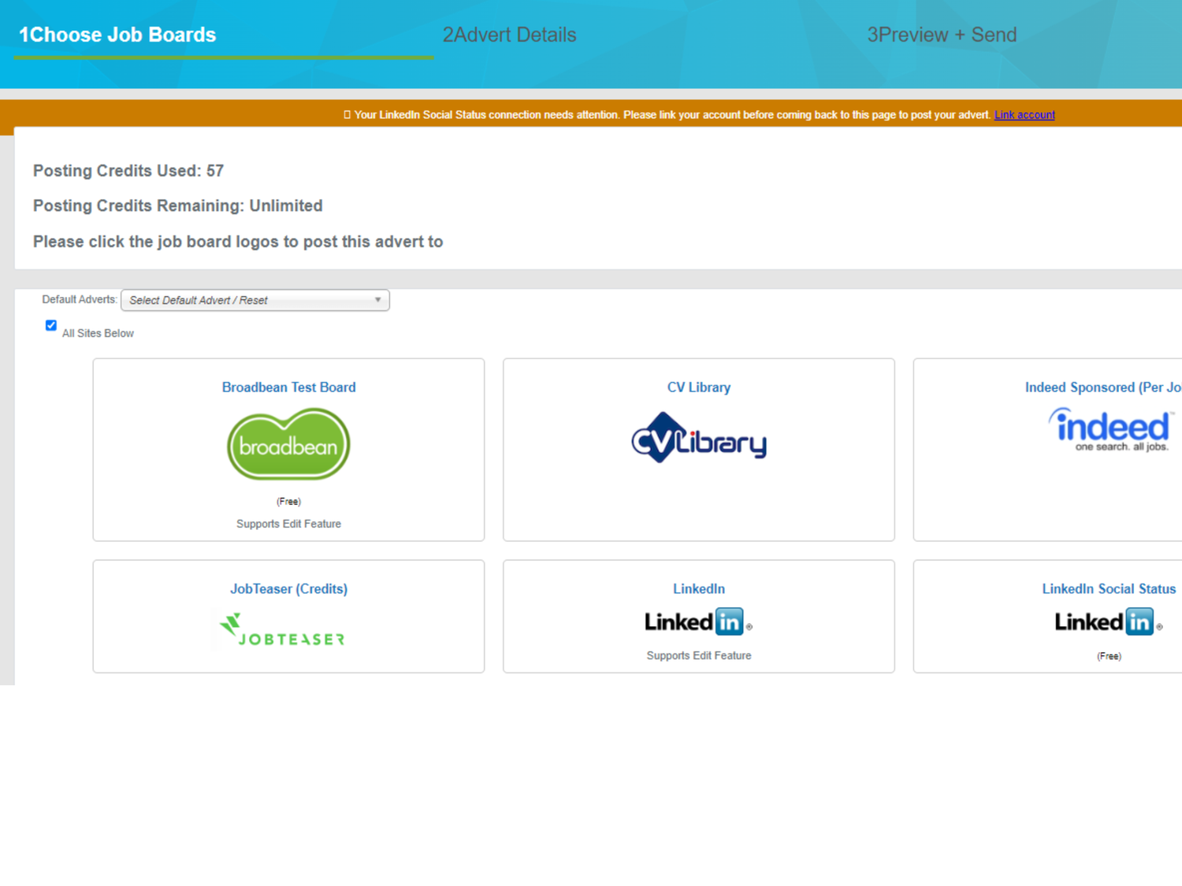Click the Indeed logo on the sponsored card
1182x886 pixels.
click(x=1110, y=429)
